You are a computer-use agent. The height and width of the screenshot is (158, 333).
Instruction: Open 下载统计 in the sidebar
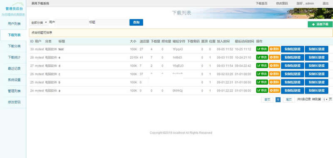point(14,57)
